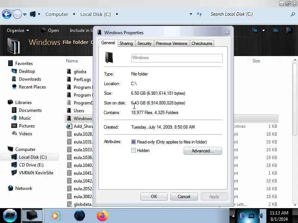Viewport: 298px width, 223px height.
Task: Expand the address bar previous locations dropdown
Action: (x=191, y=14)
